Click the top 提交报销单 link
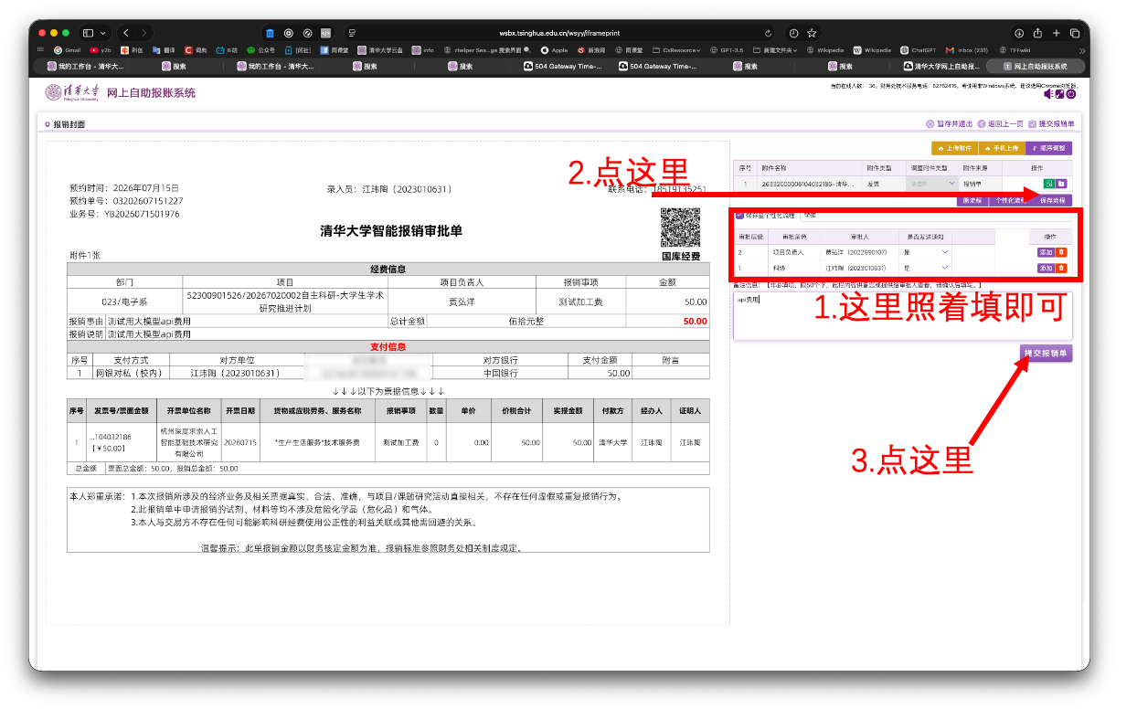The image size is (1137, 709). [1051, 124]
